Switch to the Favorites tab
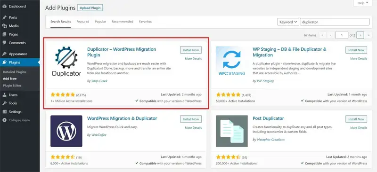 point(145,22)
